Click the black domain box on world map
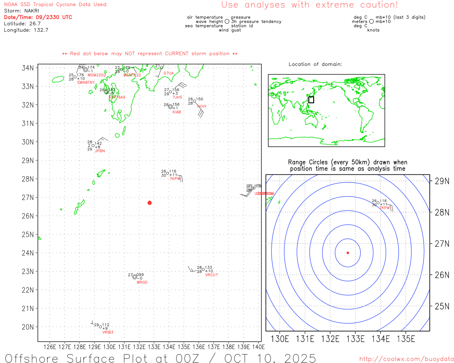This screenshot has width=454, height=363. tap(311, 100)
